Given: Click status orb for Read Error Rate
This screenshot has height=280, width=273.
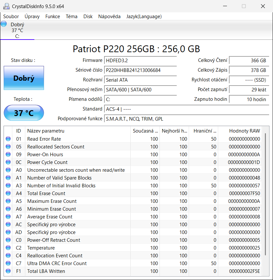Looking at the screenshot, I should coord(8,139).
